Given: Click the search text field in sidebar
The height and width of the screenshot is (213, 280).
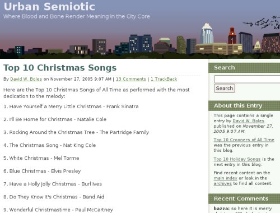Looking at the screenshot, I should pos(247,79).
